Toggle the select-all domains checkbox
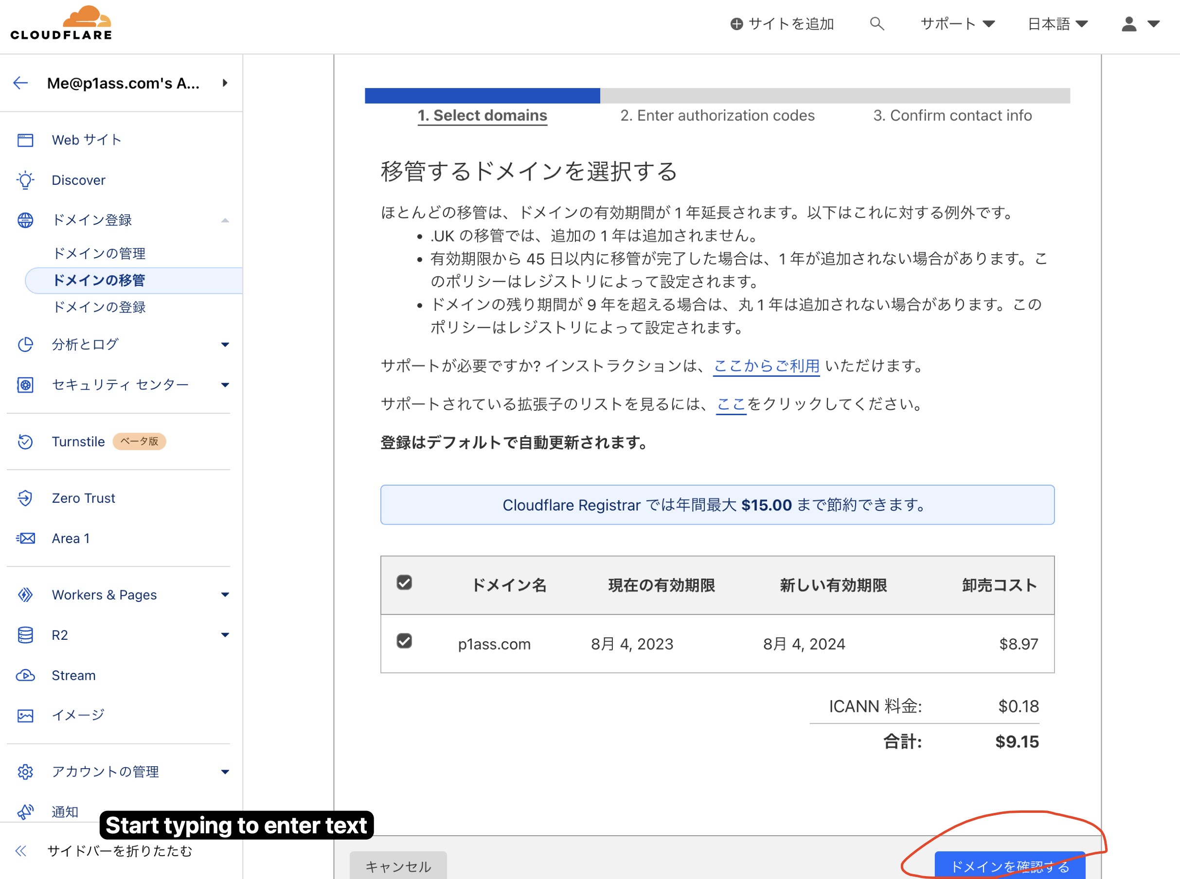 404,582
